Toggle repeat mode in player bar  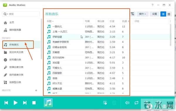(136, 103)
